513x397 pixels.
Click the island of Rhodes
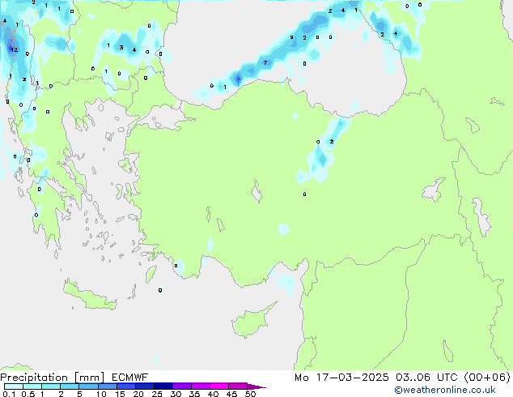tap(151, 274)
